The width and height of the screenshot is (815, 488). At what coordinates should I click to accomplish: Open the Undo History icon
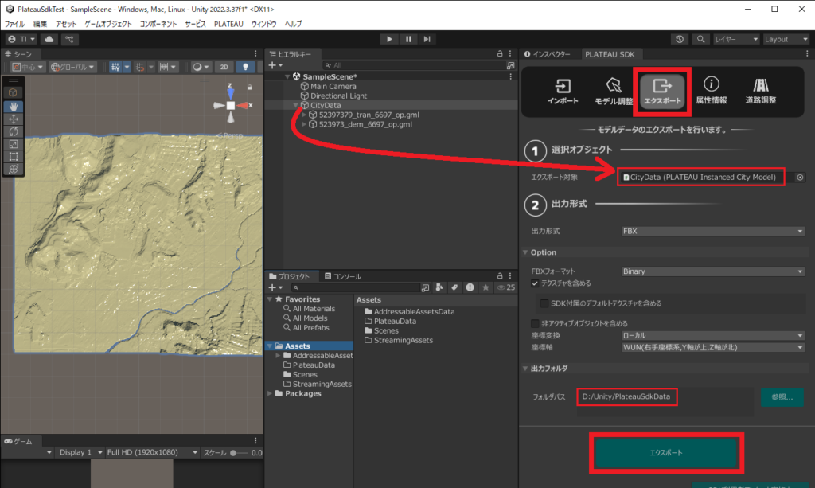[x=680, y=39]
